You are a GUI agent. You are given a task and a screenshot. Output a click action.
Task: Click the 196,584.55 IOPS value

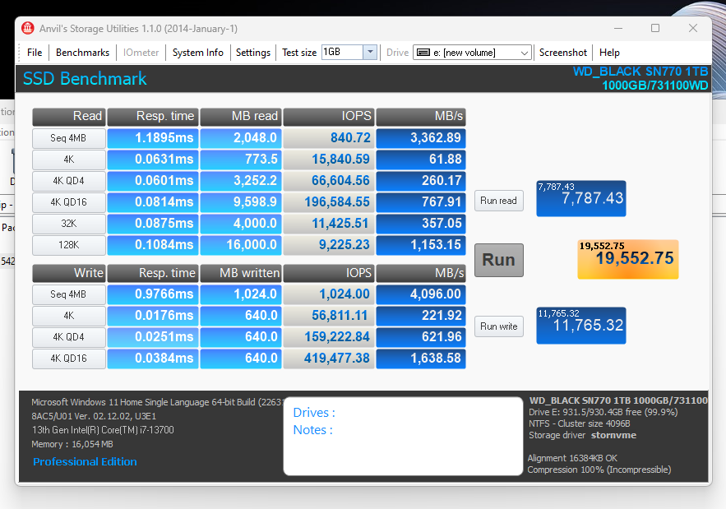328,202
